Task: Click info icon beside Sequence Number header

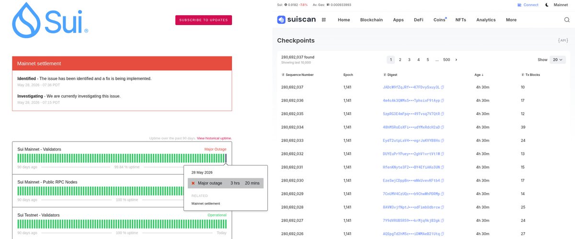Action: pos(283,75)
